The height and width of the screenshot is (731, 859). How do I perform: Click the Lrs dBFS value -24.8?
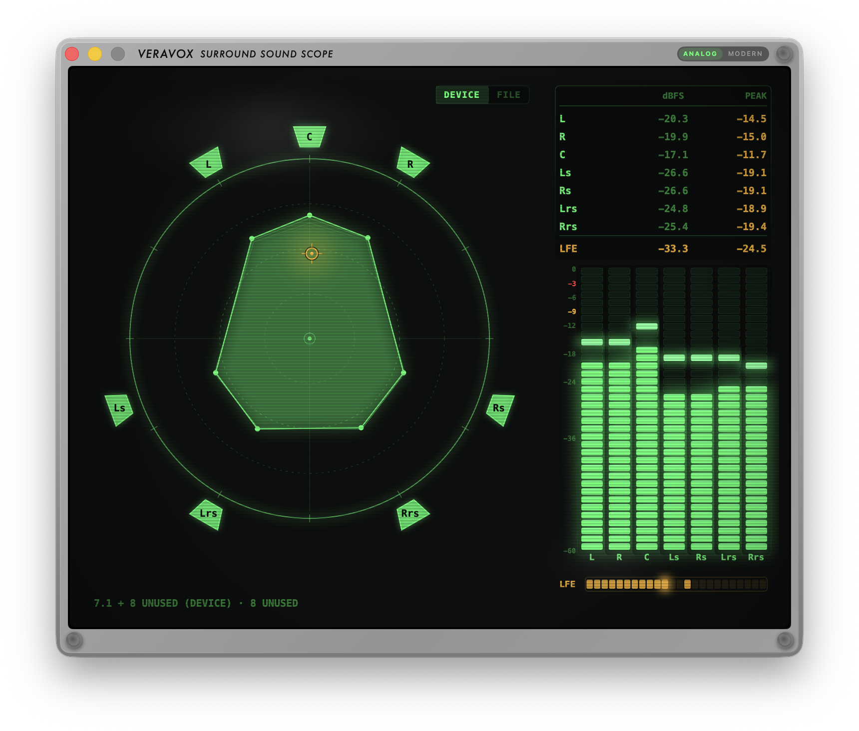click(x=673, y=209)
